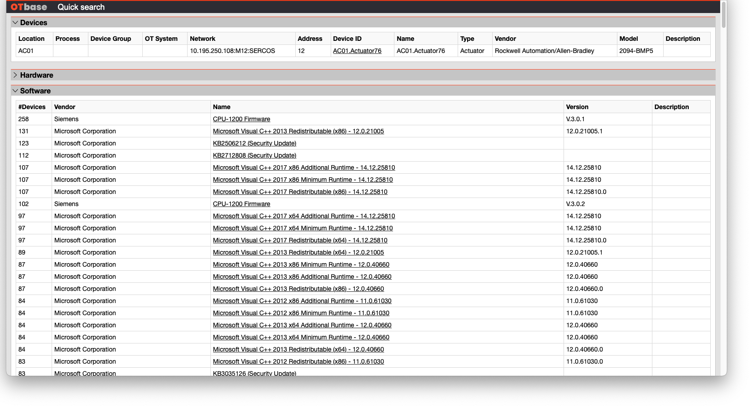
Task: Collapse the Software section chevron
Action: click(15, 91)
